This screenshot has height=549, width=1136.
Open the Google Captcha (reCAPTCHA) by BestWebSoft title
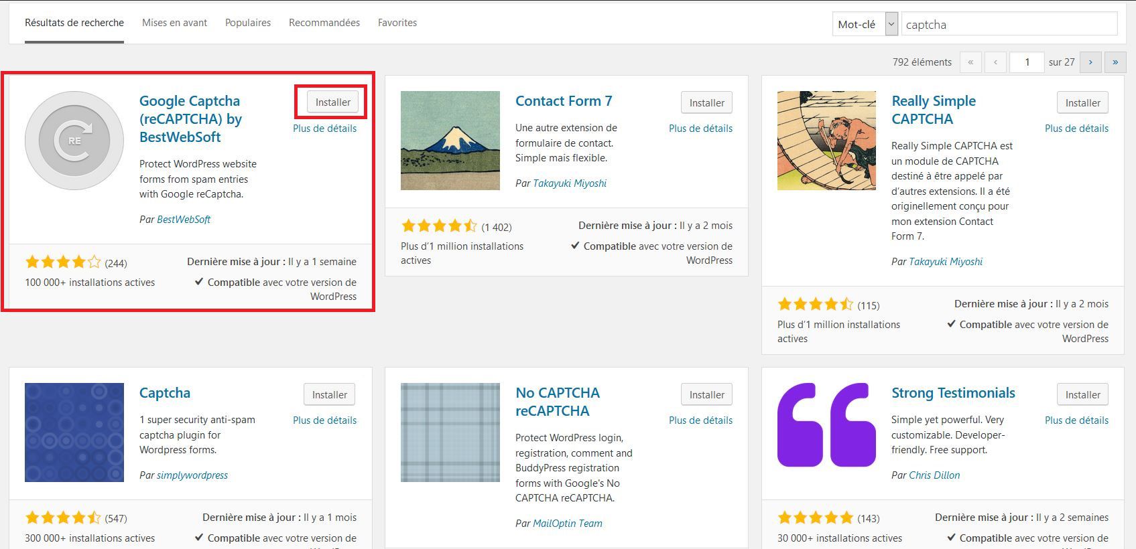pos(190,119)
